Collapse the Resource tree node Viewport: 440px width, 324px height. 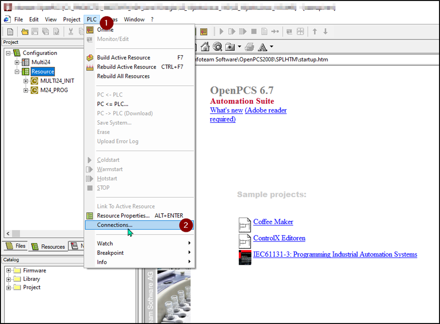coord(17,71)
